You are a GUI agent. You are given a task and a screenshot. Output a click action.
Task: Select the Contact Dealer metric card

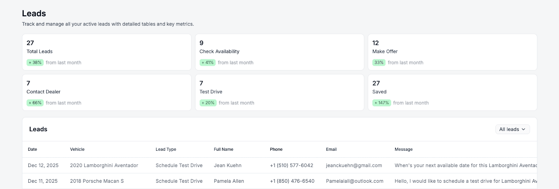coord(107,93)
